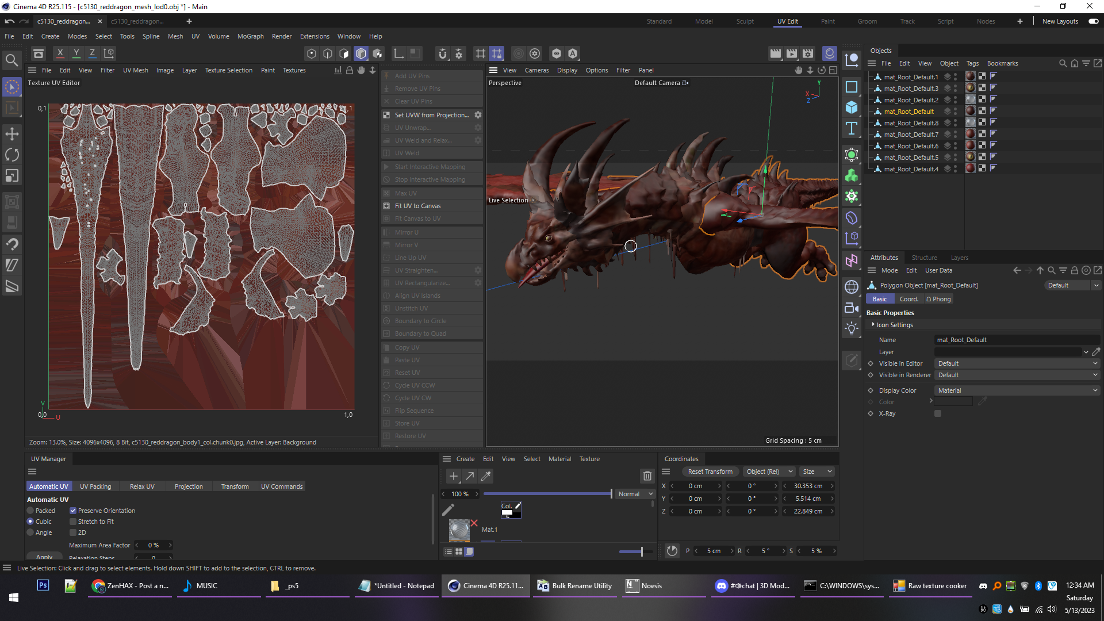Select mat_Root_Default.7 in the Objects list
This screenshot has height=621, width=1104.
coord(911,135)
